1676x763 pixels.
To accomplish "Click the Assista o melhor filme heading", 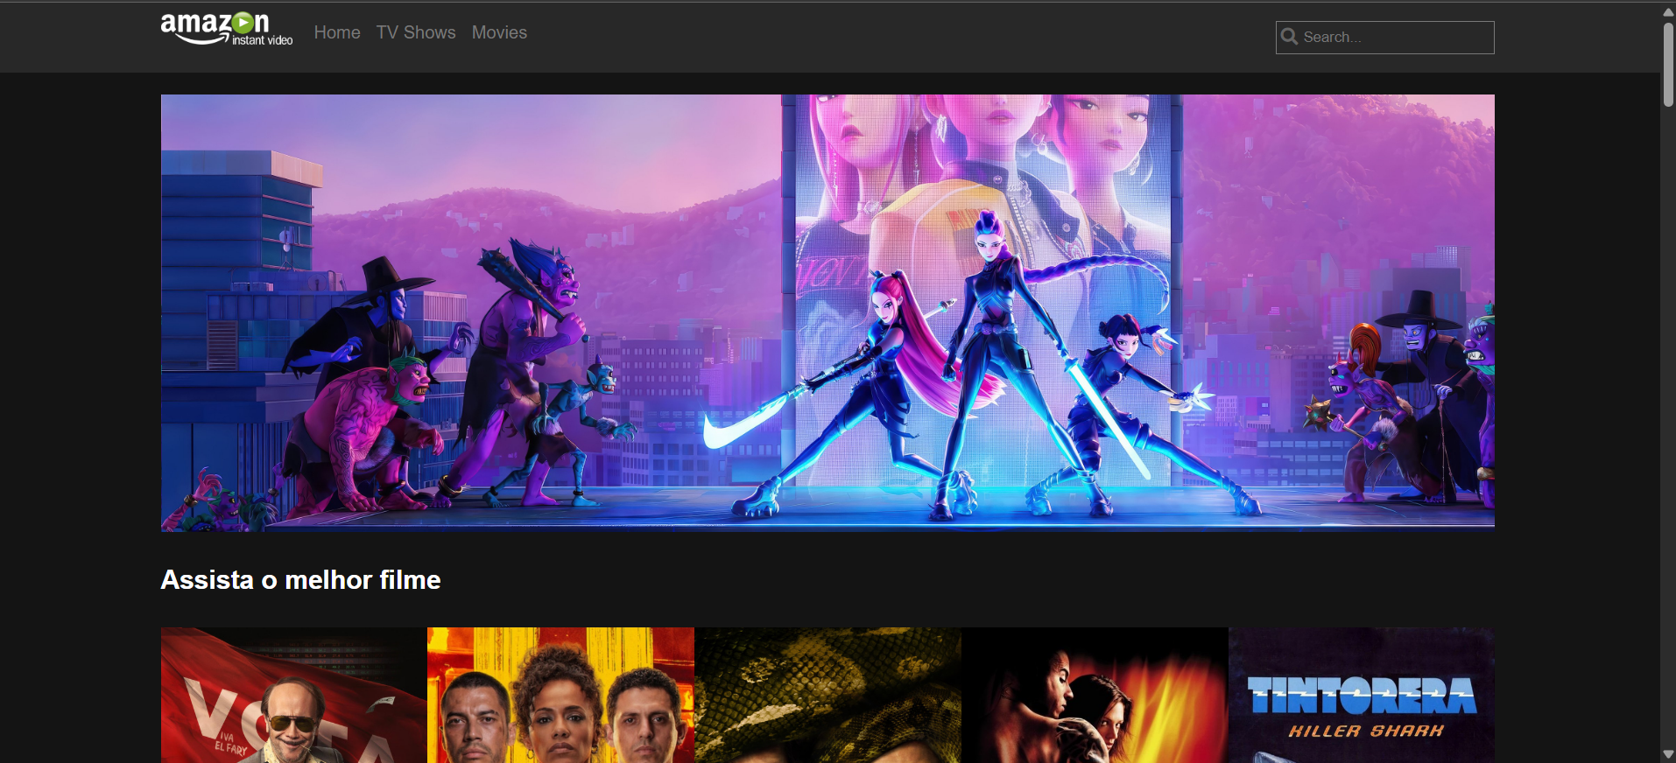I will (300, 580).
